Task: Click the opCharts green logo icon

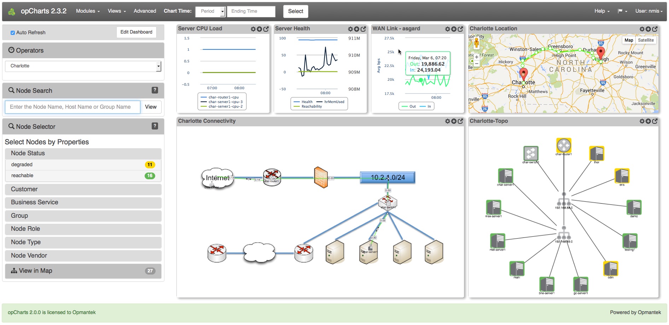Action: [12, 12]
